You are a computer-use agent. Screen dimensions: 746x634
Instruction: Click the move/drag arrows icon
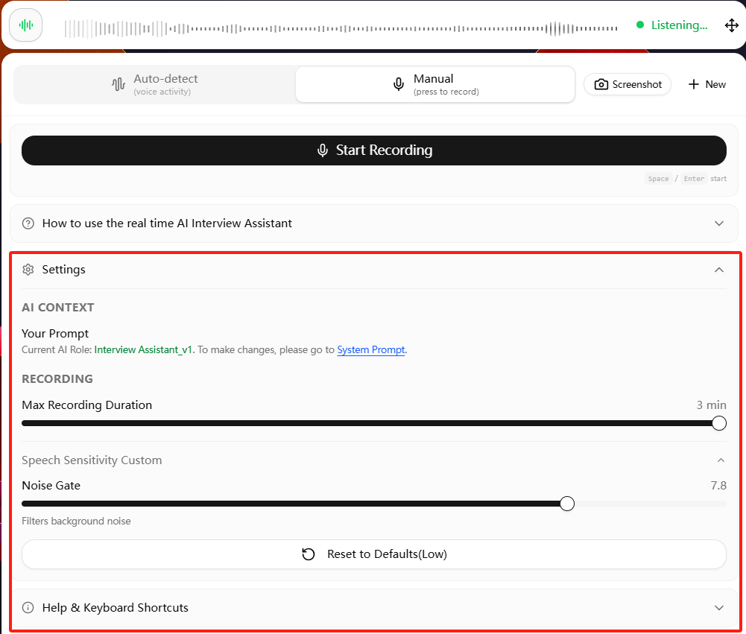click(731, 25)
